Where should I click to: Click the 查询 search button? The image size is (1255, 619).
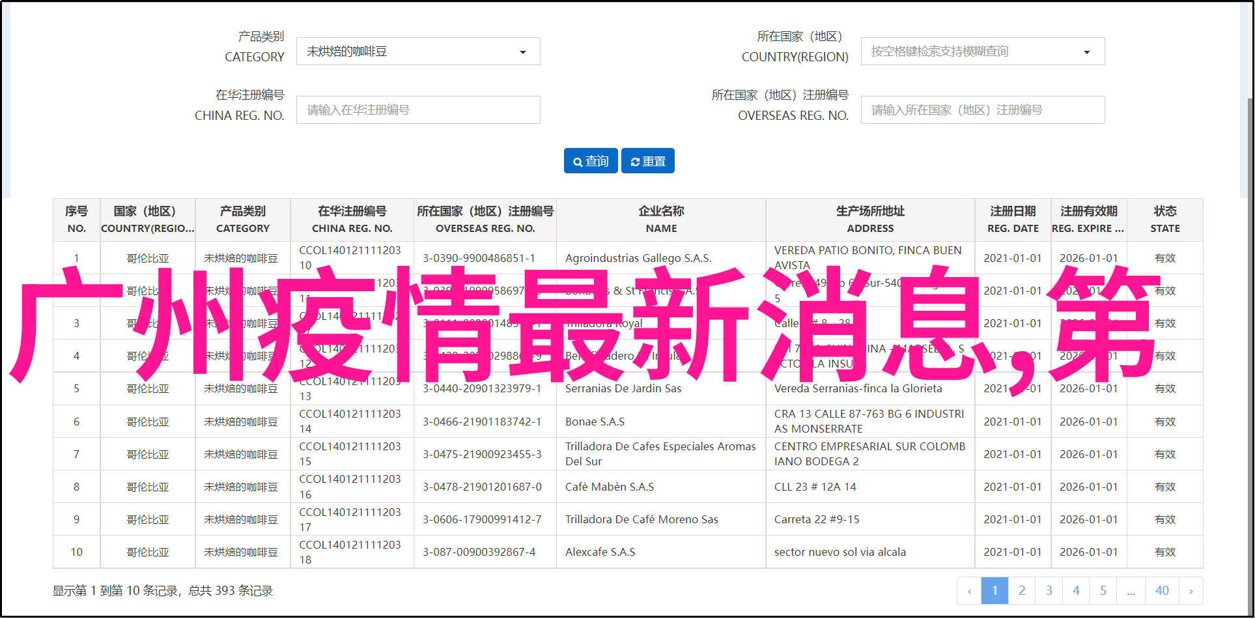point(591,161)
